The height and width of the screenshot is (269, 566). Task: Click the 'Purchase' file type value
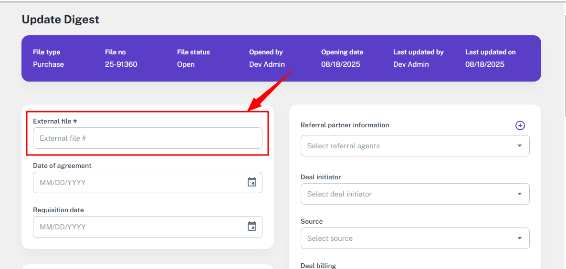pos(48,64)
